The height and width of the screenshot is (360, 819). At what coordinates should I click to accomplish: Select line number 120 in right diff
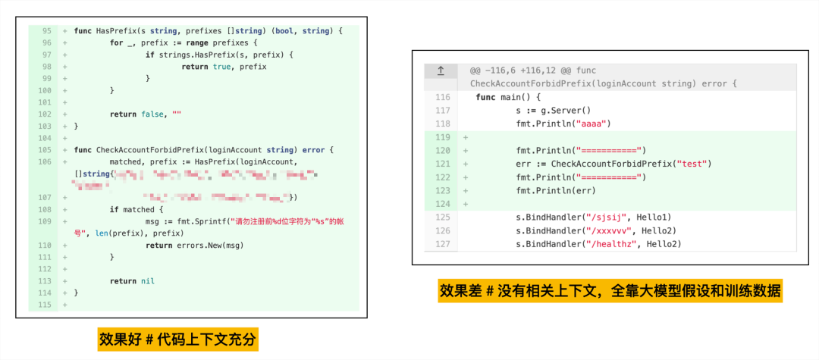pos(442,150)
